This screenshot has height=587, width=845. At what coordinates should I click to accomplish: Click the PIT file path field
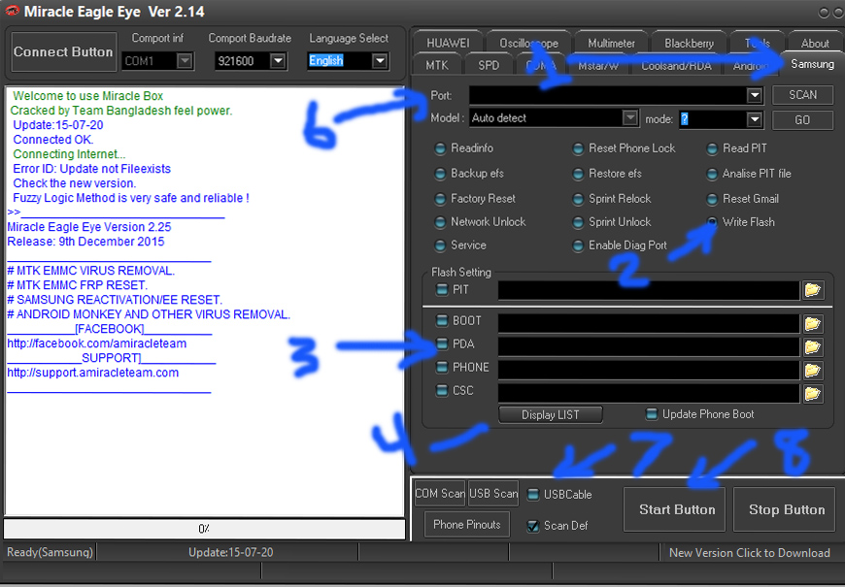[x=649, y=290]
